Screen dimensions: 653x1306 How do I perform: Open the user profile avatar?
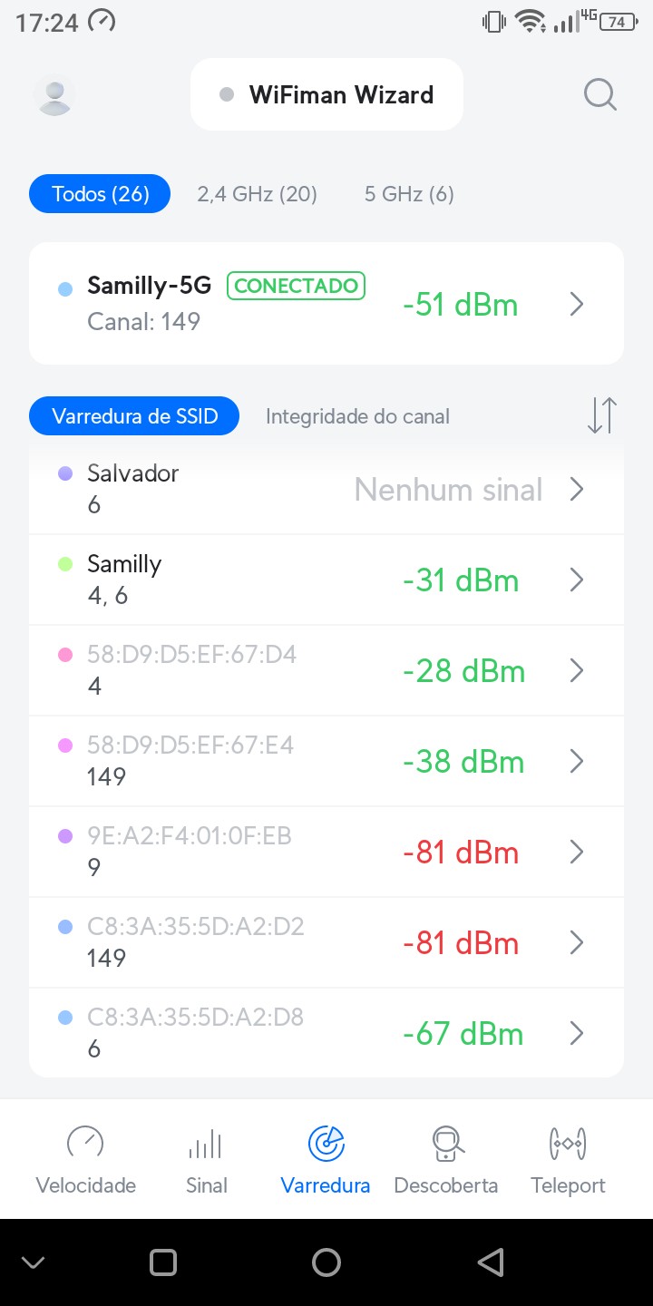[54, 95]
